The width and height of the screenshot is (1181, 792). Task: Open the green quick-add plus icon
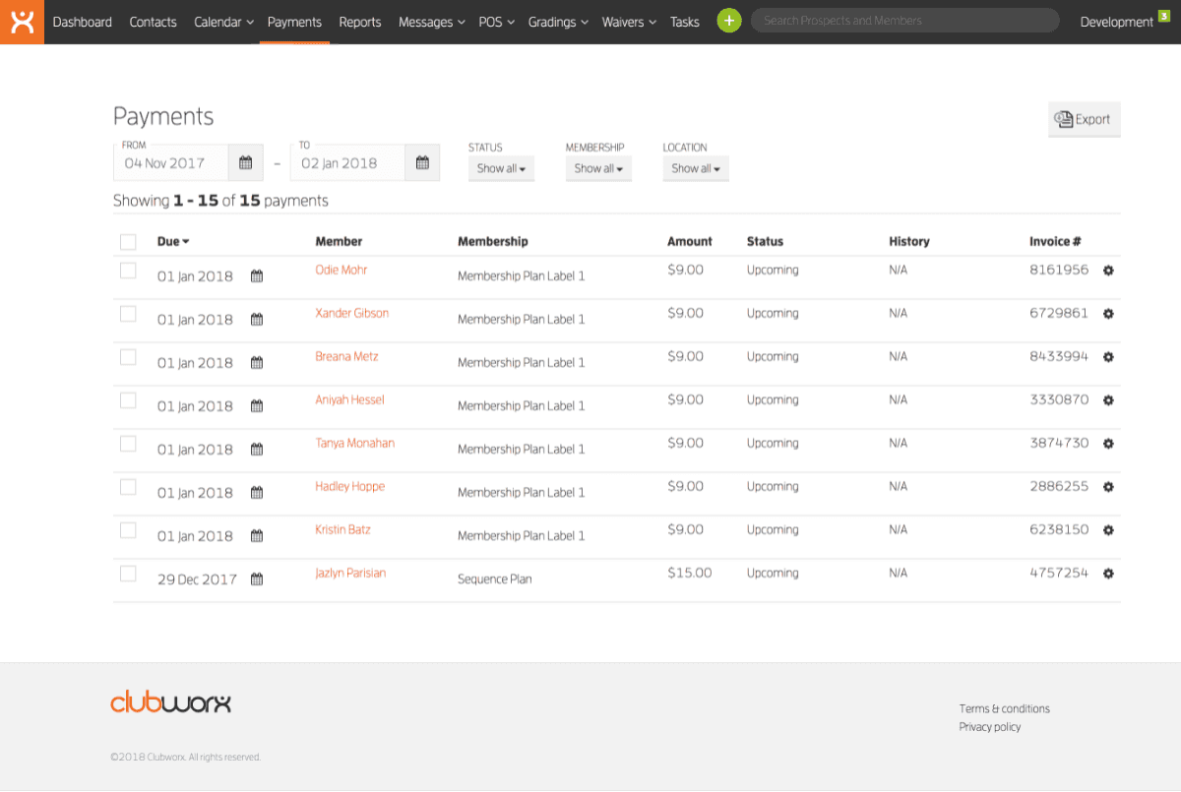[x=728, y=21]
